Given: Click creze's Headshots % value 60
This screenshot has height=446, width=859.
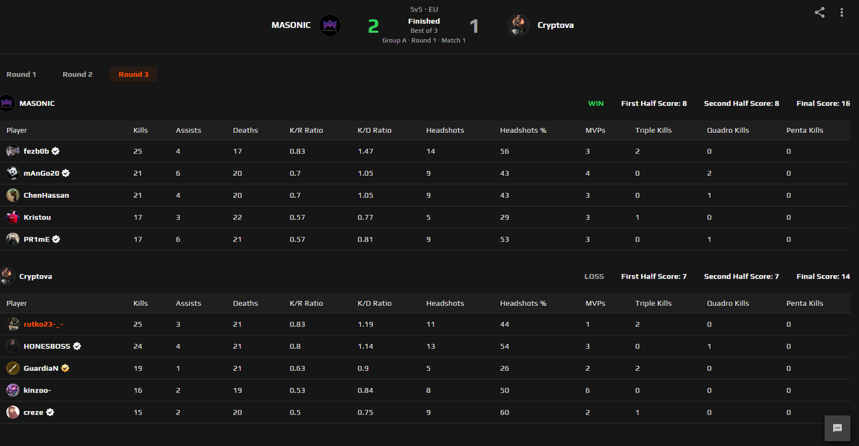Looking at the screenshot, I should (x=505, y=412).
